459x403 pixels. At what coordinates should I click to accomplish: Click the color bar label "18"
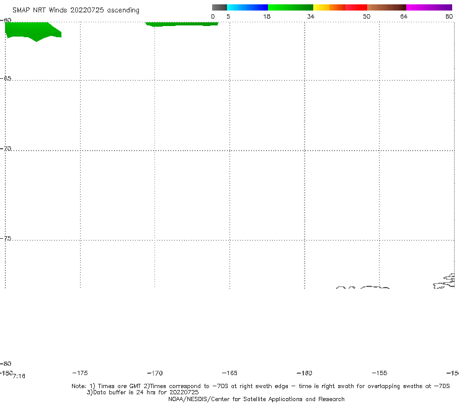[267, 16]
